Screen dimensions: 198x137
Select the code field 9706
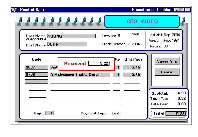(x=37, y=74)
